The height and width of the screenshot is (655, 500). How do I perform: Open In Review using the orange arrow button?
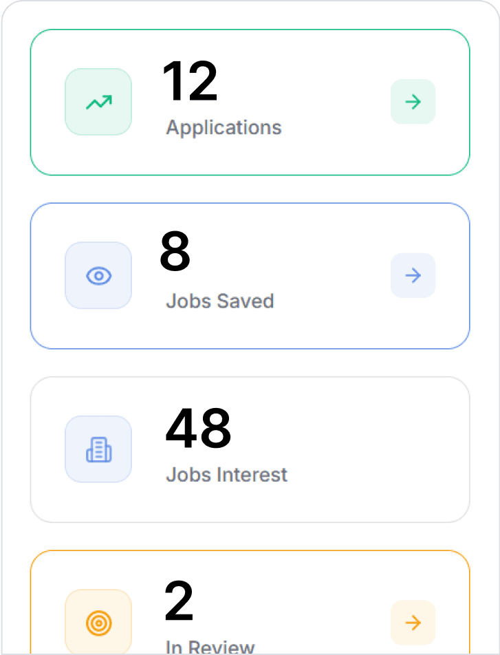click(x=413, y=623)
